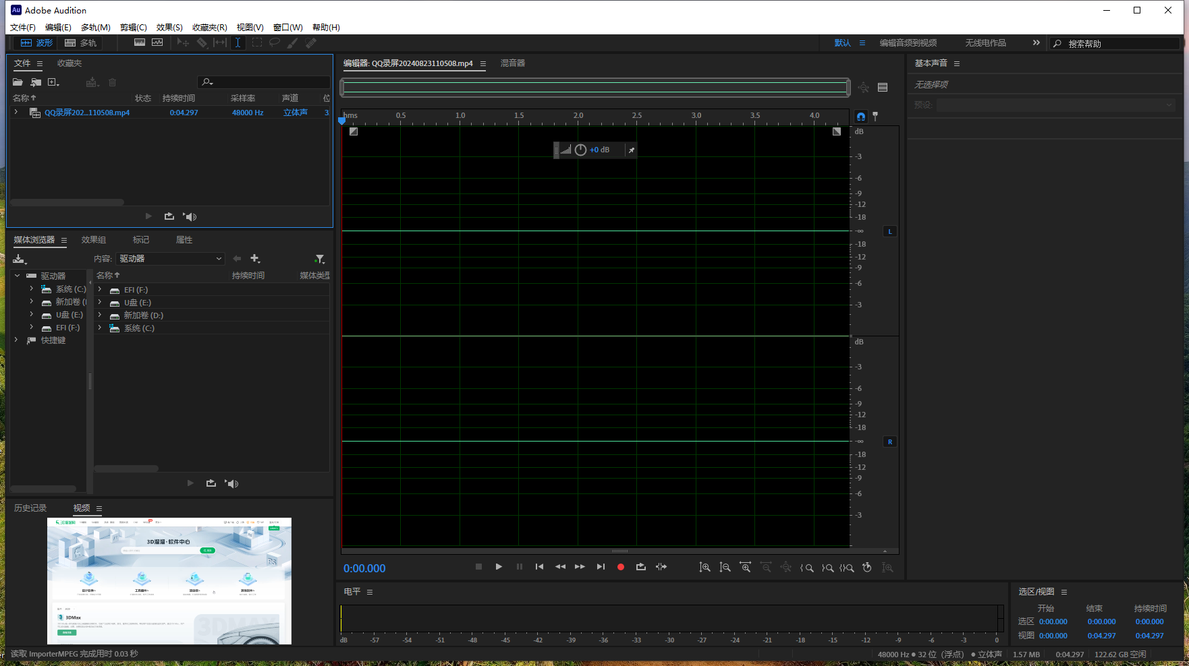The width and height of the screenshot is (1189, 666).
Task: Open the 内容 drives dropdown in 媒体浏览器
Action: [x=169, y=258]
